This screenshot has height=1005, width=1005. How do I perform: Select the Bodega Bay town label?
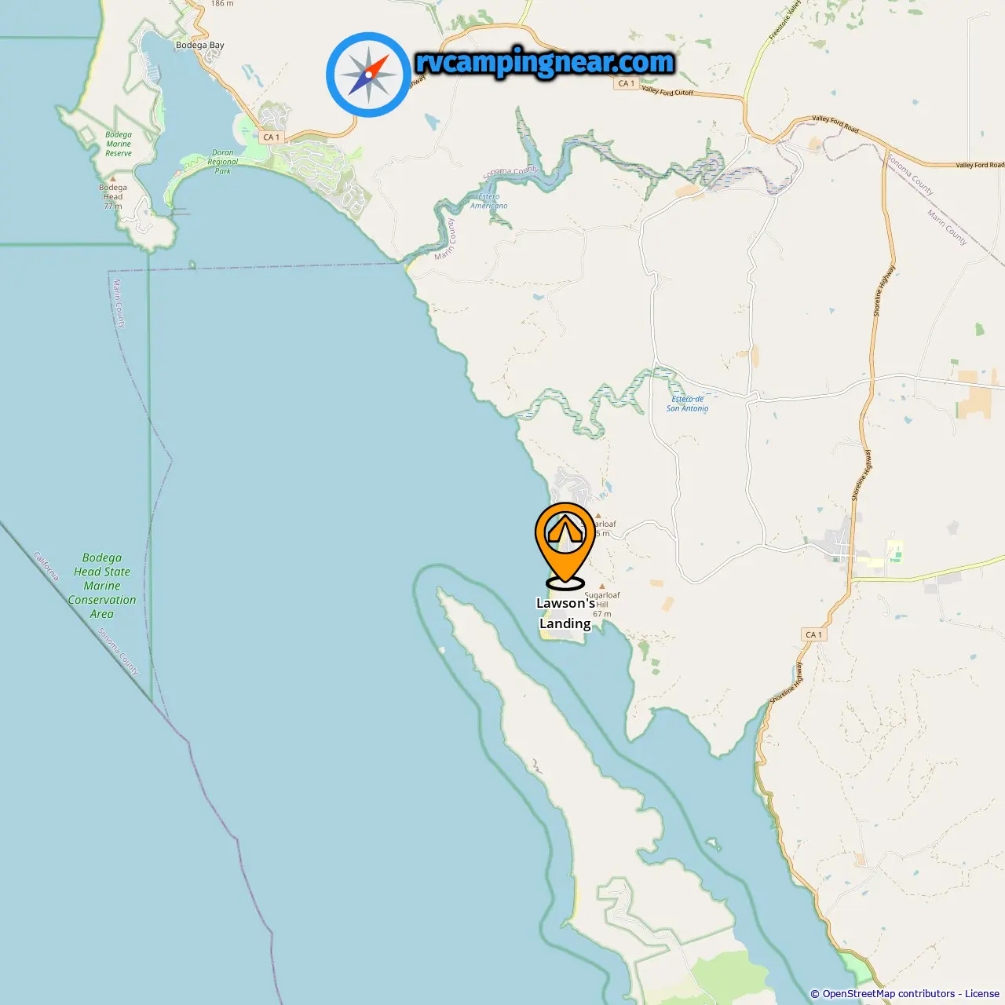200,46
